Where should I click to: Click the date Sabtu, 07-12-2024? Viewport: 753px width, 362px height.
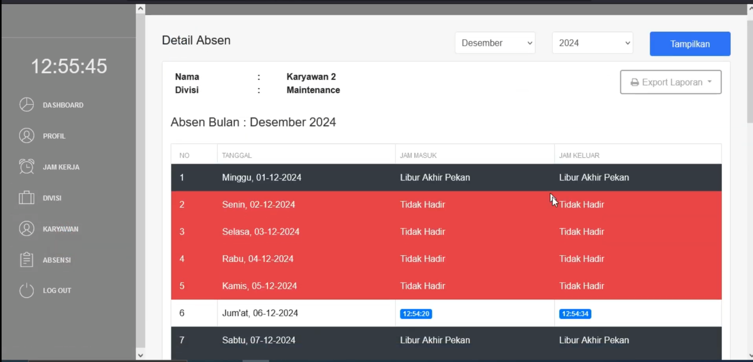click(x=259, y=340)
